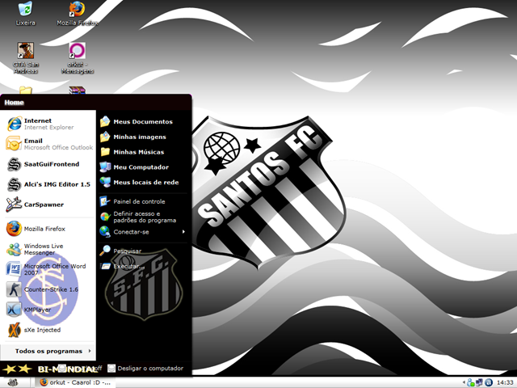Expand the Conectar-se submenu arrow
517x388 pixels.
tap(183, 232)
